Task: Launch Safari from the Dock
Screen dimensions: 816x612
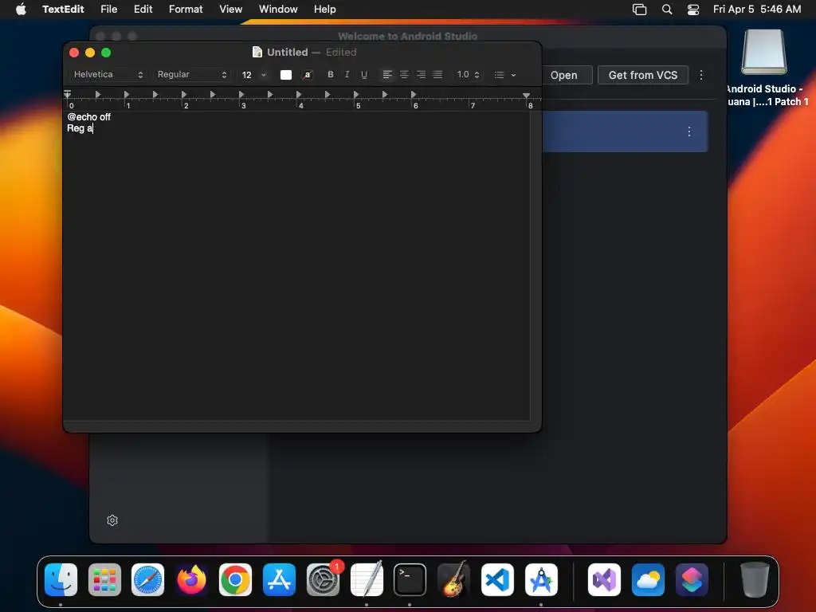Action: point(147,580)
